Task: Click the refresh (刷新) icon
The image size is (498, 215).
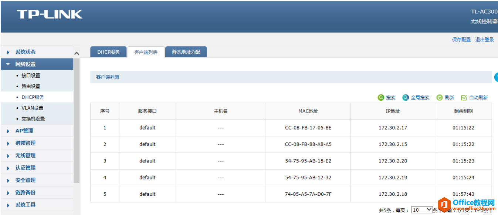Action: 440,98
